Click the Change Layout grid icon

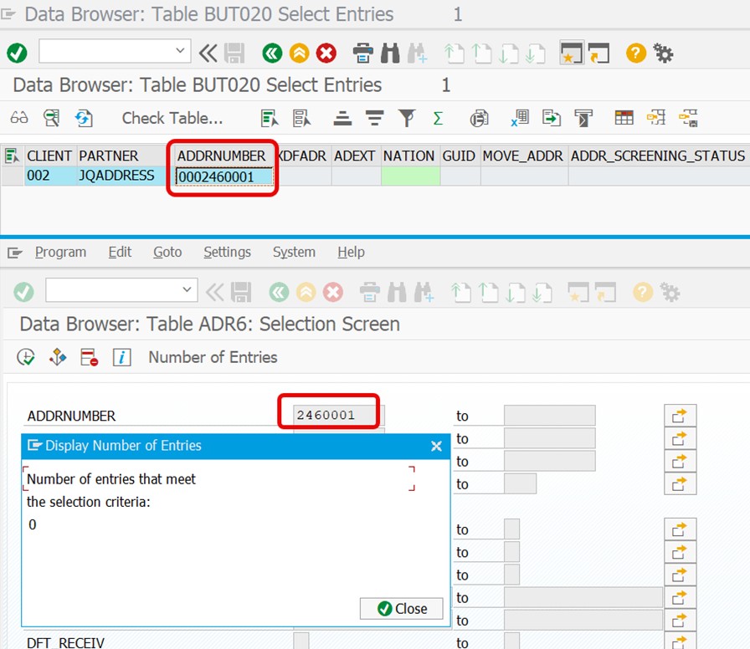624,118
